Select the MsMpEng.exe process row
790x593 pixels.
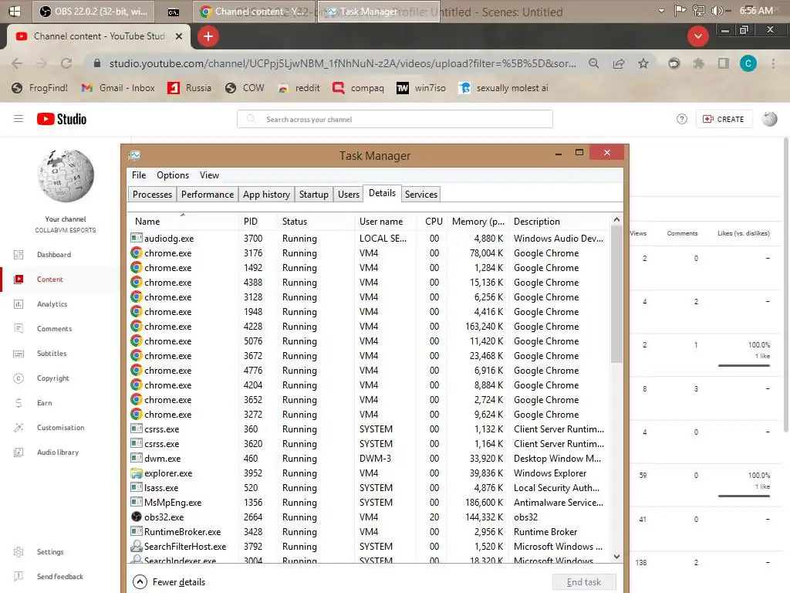click(369, 502)
